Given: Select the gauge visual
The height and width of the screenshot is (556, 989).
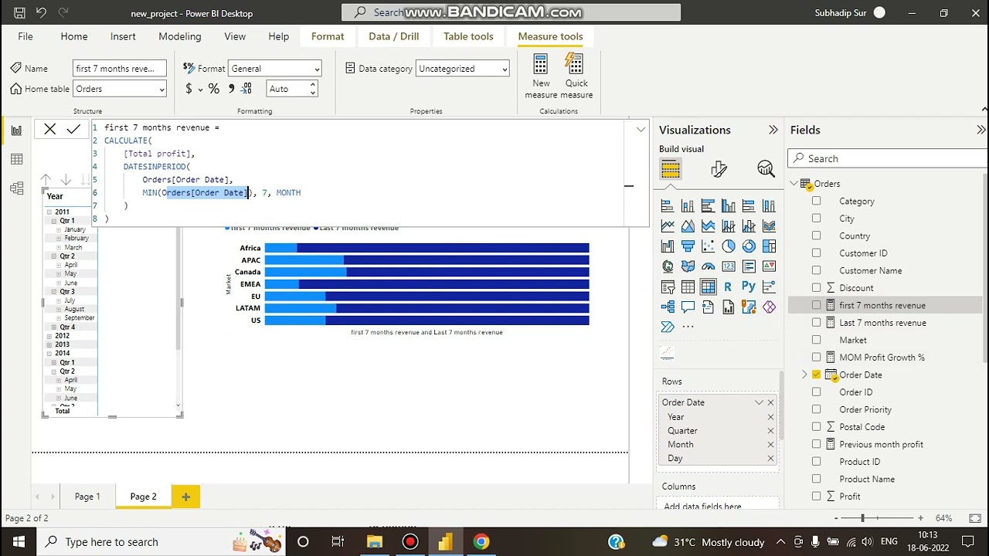Looking at the screenshot, I should [x=709, y=266].
